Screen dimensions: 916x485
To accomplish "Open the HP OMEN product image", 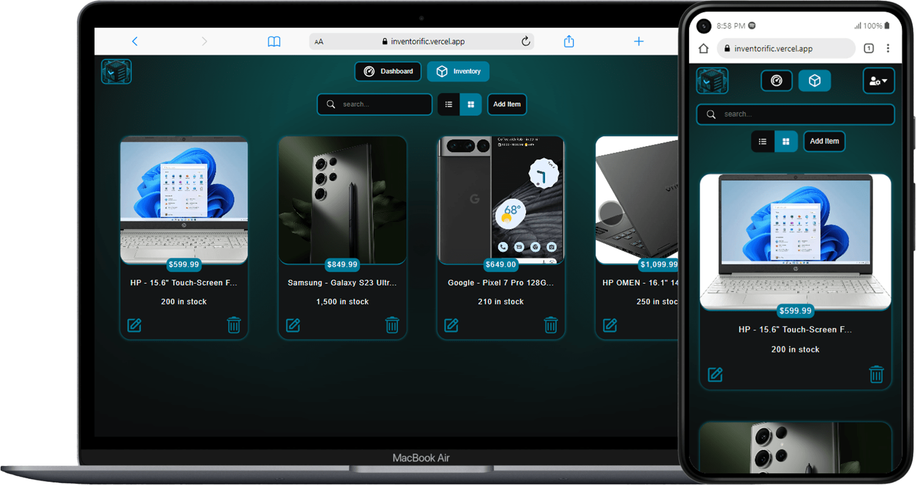I will 637,200.
